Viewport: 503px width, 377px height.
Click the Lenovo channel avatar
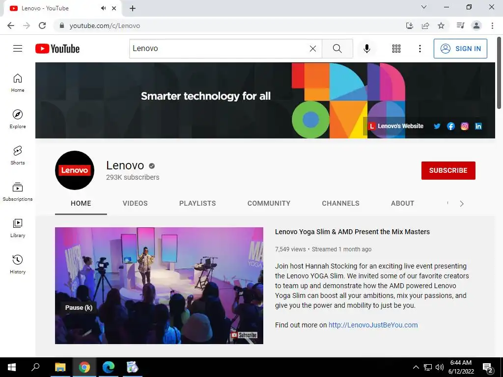pyautogui.click(x=75, y=170)
